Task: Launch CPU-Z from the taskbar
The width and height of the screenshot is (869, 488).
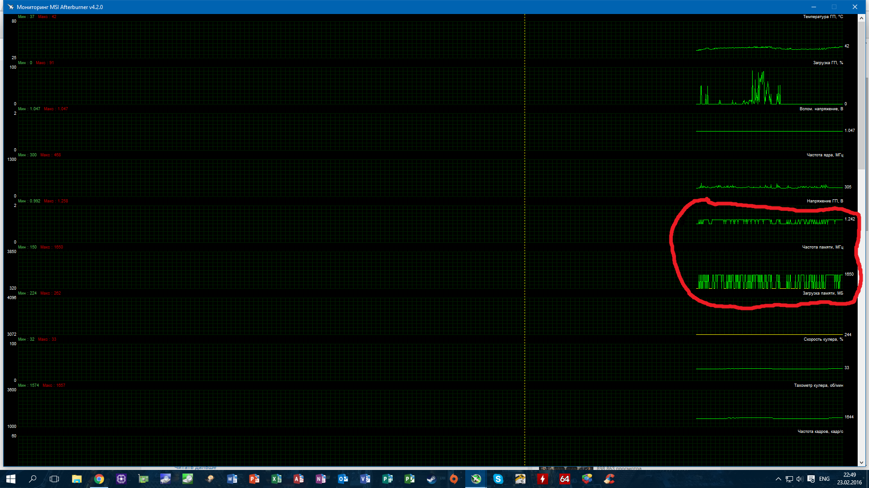Action: click(121, 479)
